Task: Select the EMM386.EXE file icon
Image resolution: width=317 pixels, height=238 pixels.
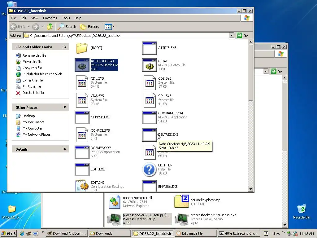Action: [x=150, y=186]
